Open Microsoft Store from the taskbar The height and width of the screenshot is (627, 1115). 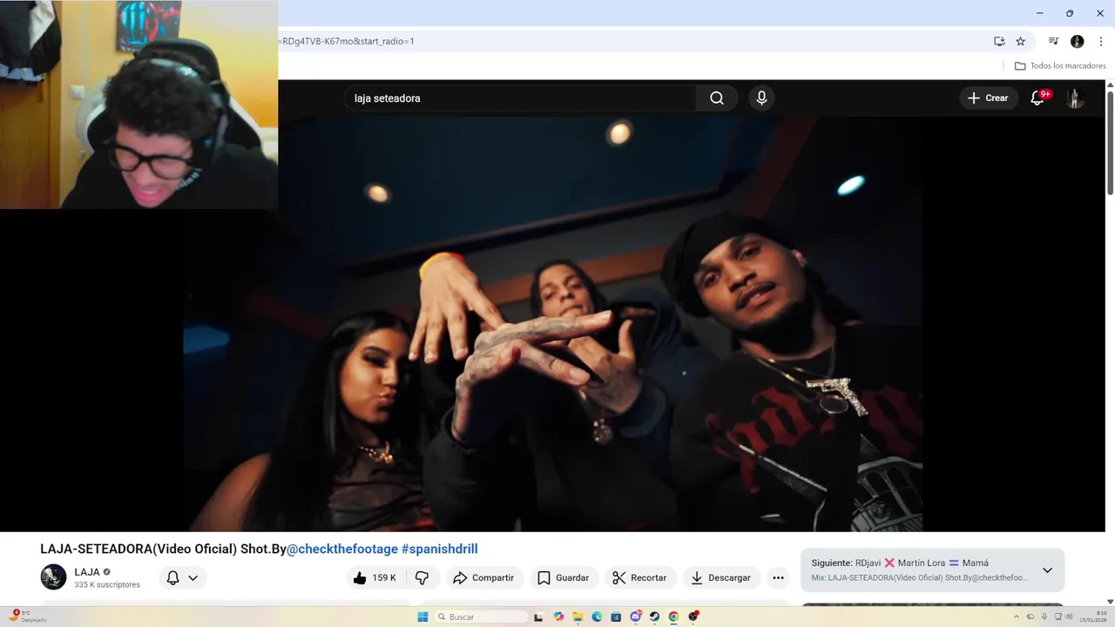[616, 617]
